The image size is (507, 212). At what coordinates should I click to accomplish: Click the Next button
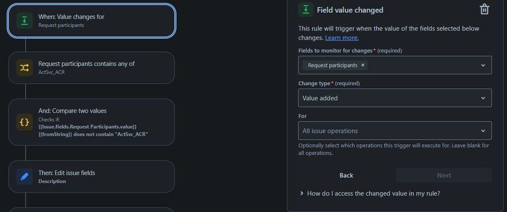(x=444, y=175)
